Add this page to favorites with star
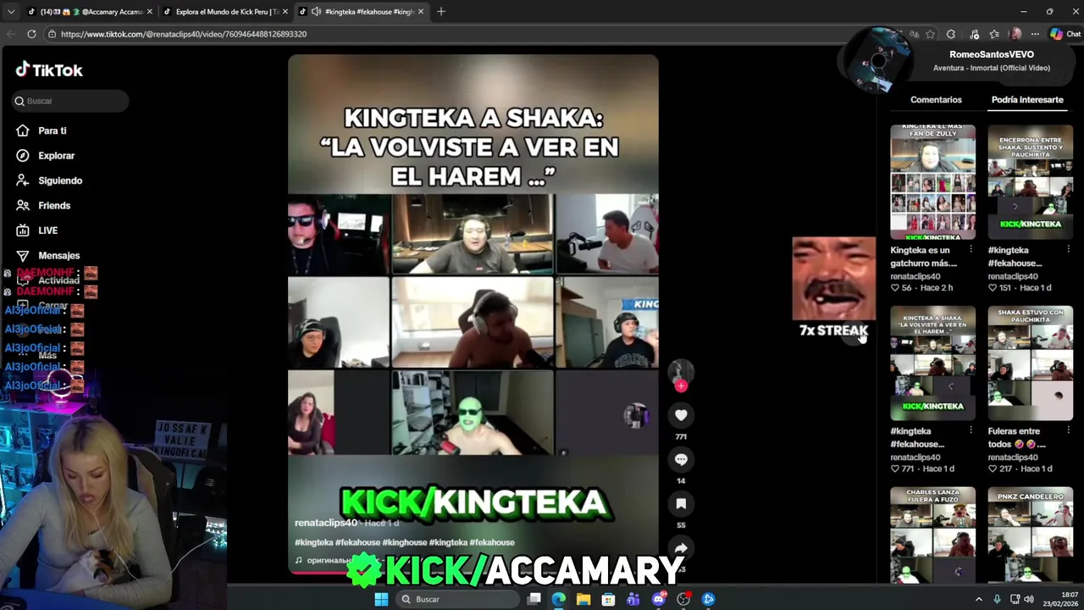This screenshot has height=610, width=1084. click(930, 34)
